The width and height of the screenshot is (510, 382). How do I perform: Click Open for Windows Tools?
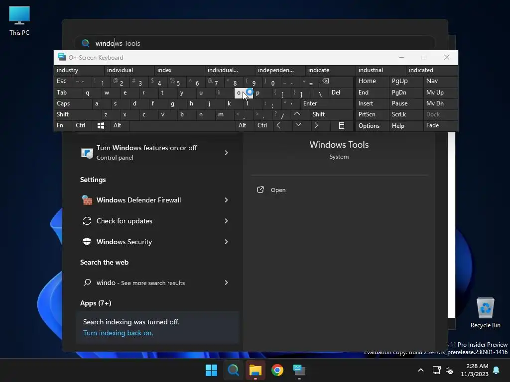click(x=278, y=190)
